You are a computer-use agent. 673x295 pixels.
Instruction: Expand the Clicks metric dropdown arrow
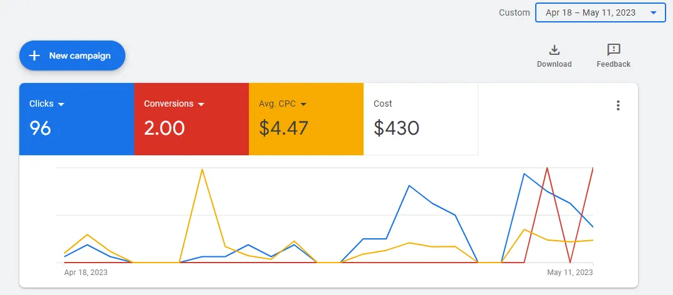(61, 104)
